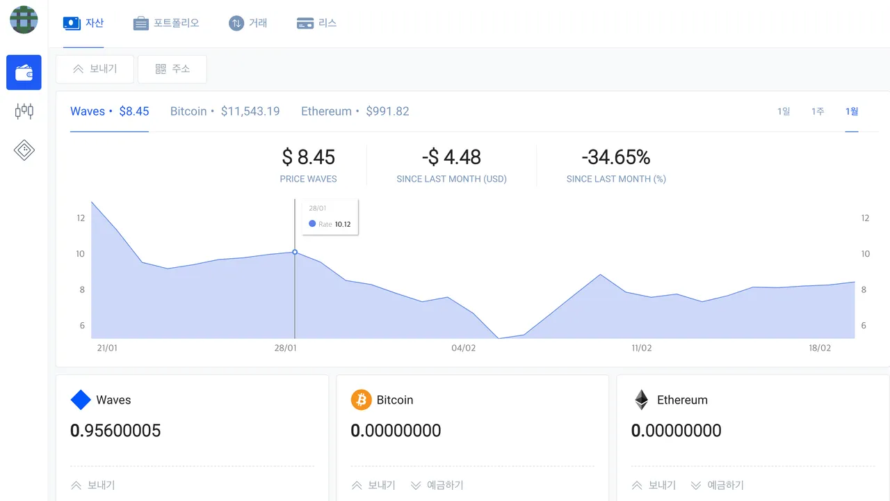Click 보내기 in the Waves card
The height and width of the screenshot is (501, 890).
(93, 485)
